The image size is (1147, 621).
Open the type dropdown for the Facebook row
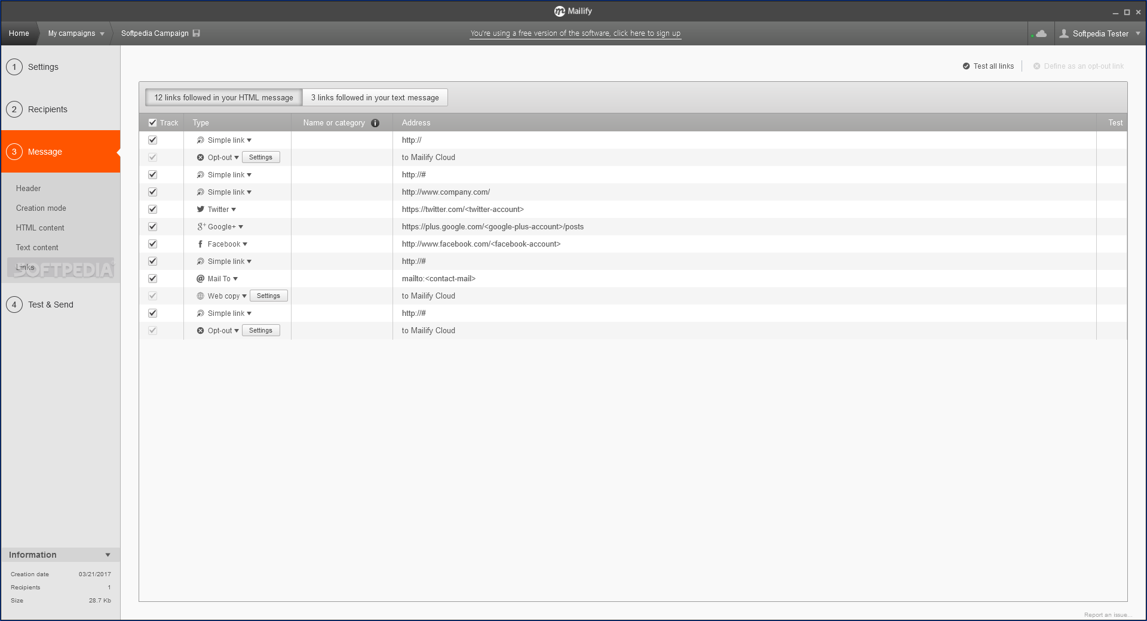coord(245,244)
